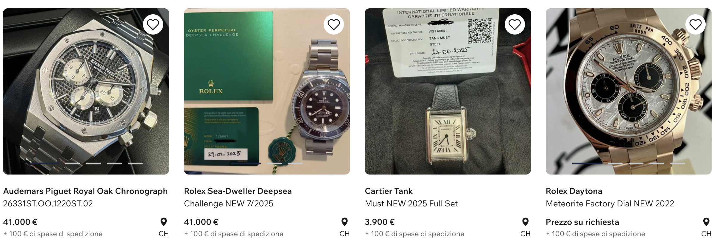717x246 pixels.
Task: Click the Audemars Piguet watch photo
Action: pos(86,91)
